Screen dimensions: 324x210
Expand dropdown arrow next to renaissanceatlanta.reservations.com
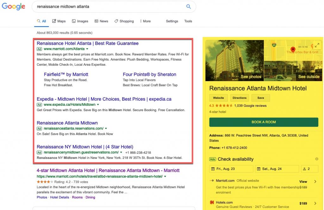click(x=106, y=129)
